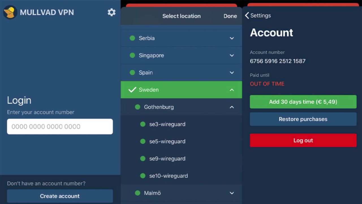Click the Select location header title
This screenshot has width=362, height=204.
pyautogui.click(x=182, y=16)
